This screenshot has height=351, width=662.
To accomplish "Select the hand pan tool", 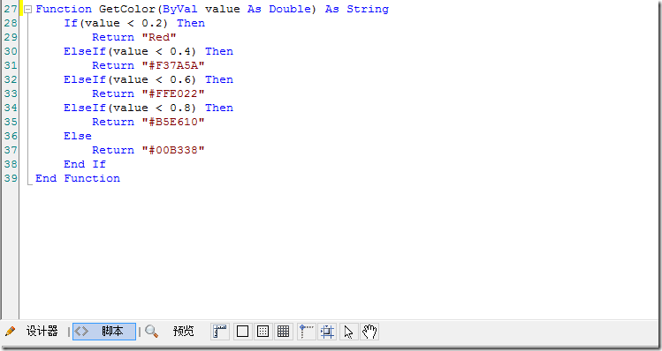I will (x=369, y=332).
